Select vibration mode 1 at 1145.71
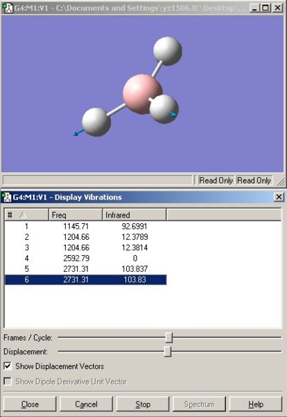This screenshot has height=417, width=287. click(x=86, y=227)
